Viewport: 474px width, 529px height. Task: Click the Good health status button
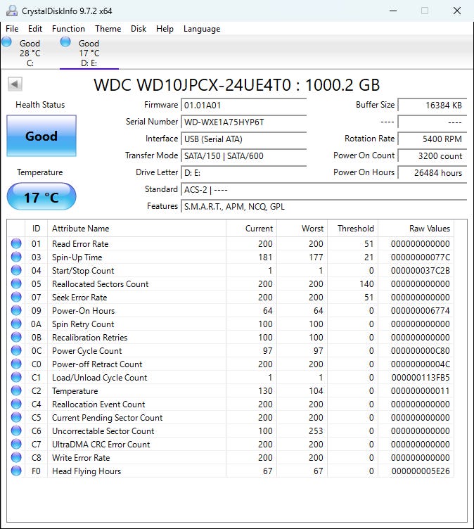[x=41, y=136]
